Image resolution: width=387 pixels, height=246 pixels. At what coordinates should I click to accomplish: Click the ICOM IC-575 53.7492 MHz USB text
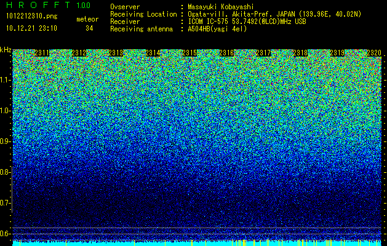pyautogui.click(x=247, y=22)
